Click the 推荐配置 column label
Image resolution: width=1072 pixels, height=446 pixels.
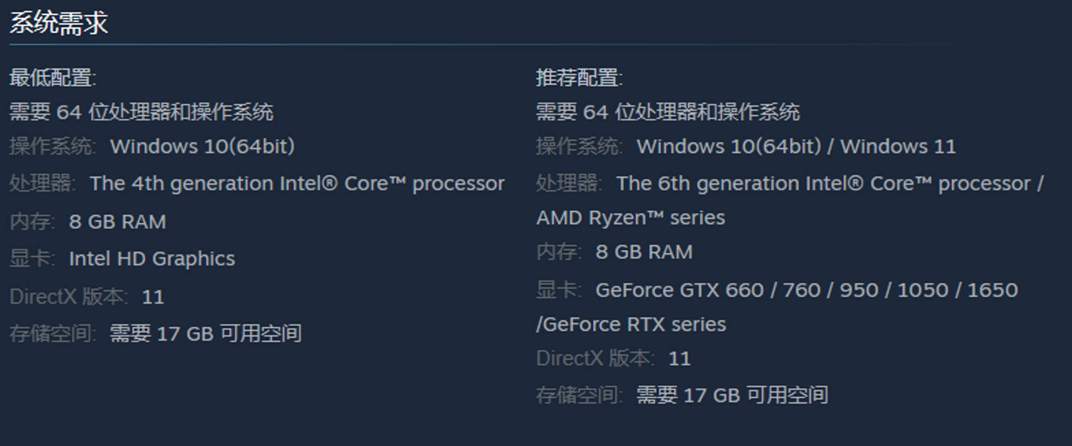click(579, 78)
